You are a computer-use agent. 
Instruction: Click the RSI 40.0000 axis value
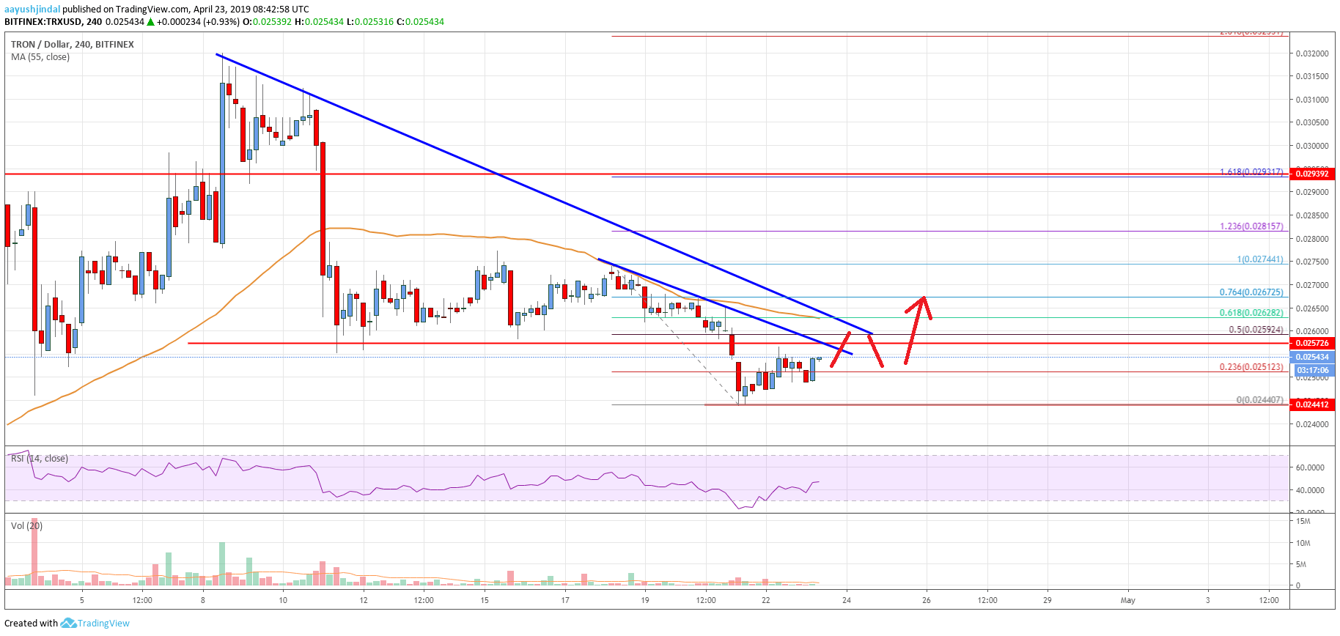pos(1310,490)
